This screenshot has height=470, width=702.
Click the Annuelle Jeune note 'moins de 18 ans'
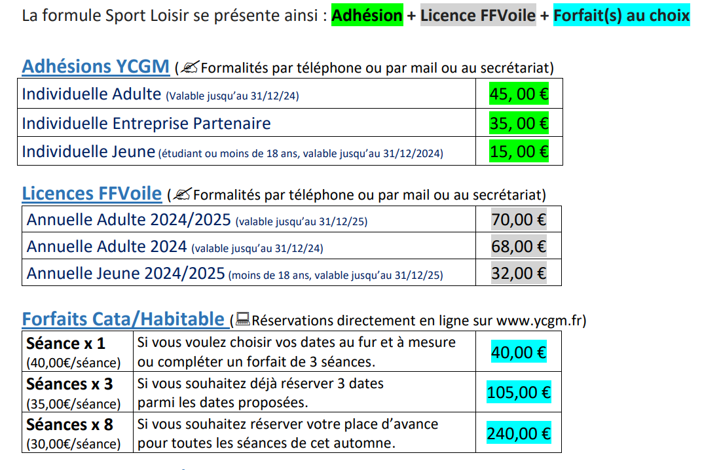tap(270, 276)
